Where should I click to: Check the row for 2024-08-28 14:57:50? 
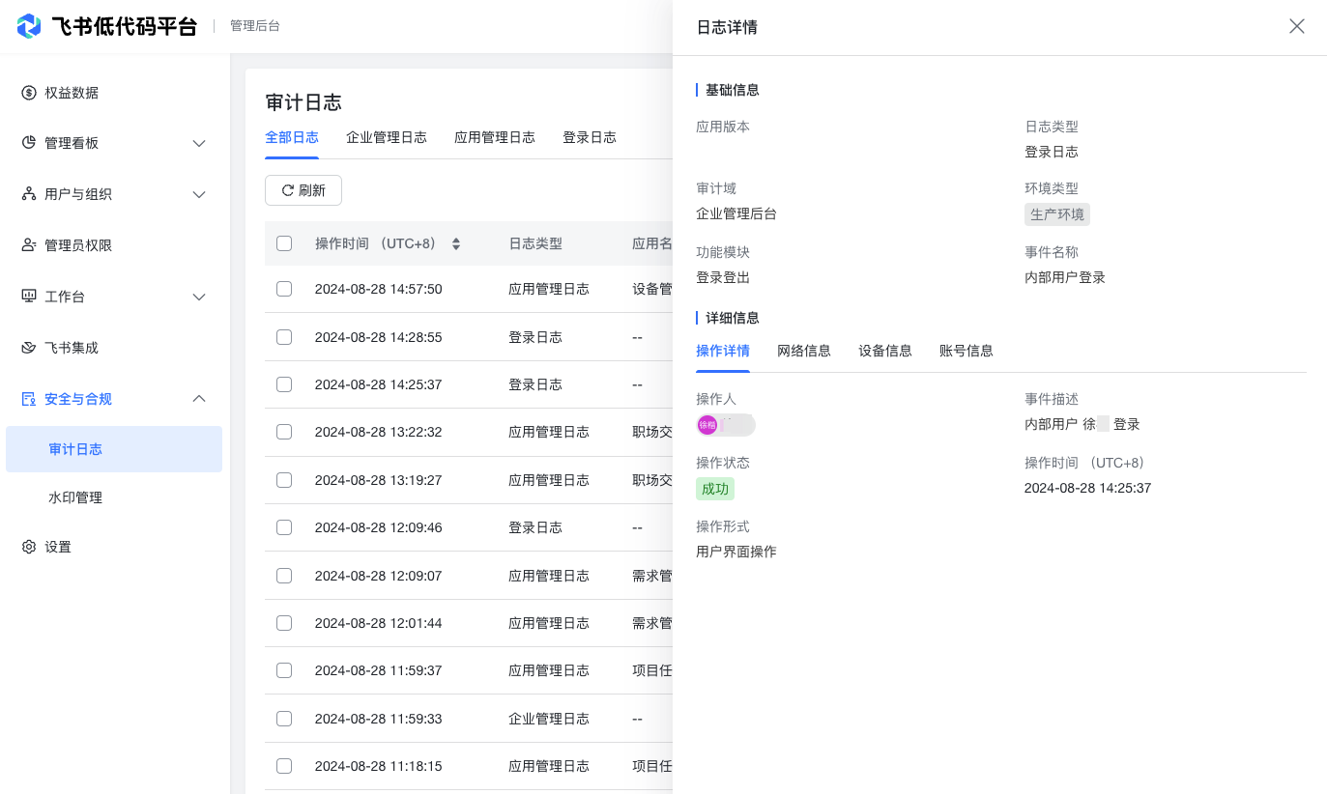(x=284, y=289)
